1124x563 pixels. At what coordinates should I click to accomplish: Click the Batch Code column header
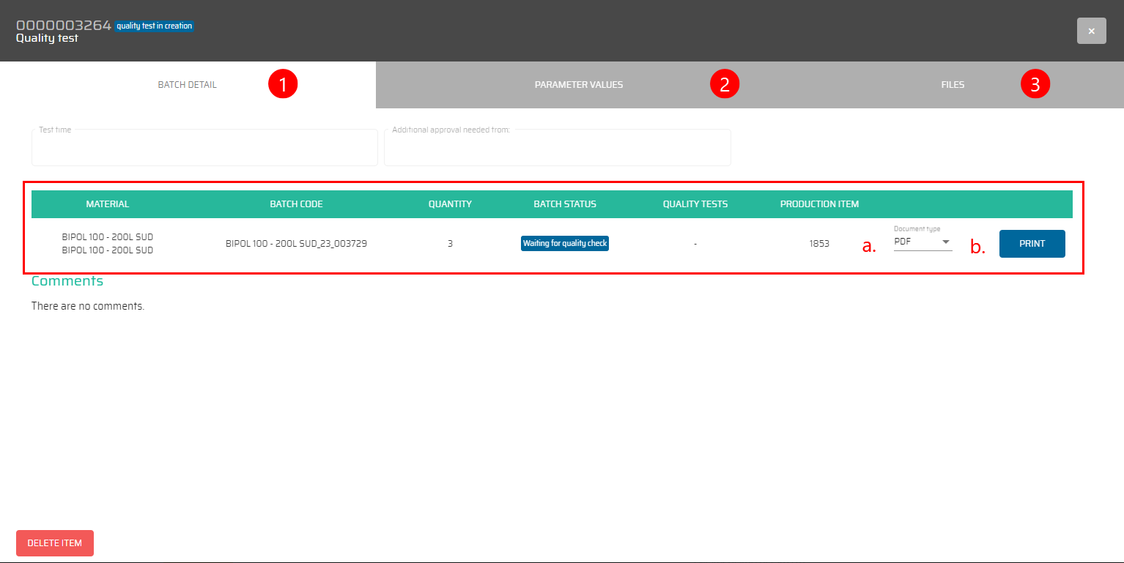tap(296, 204)
